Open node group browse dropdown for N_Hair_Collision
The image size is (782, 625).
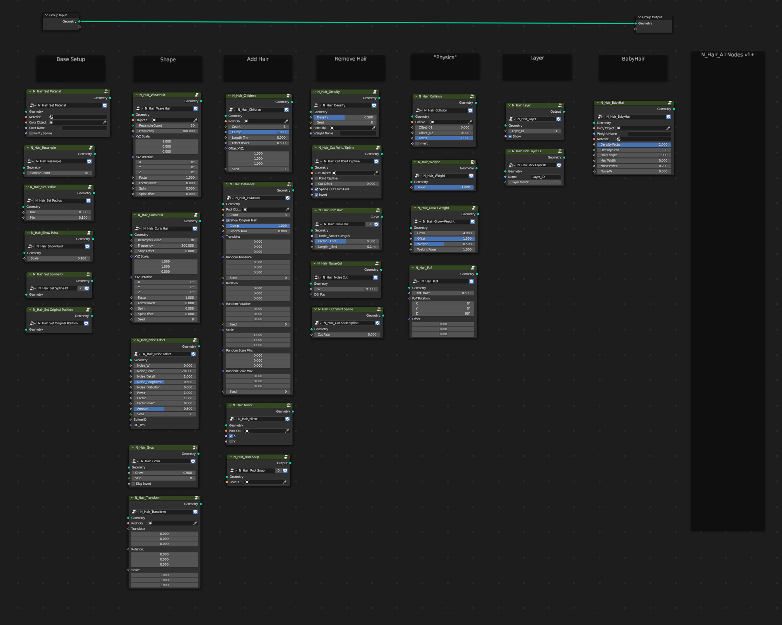click(x=419, y=110)
